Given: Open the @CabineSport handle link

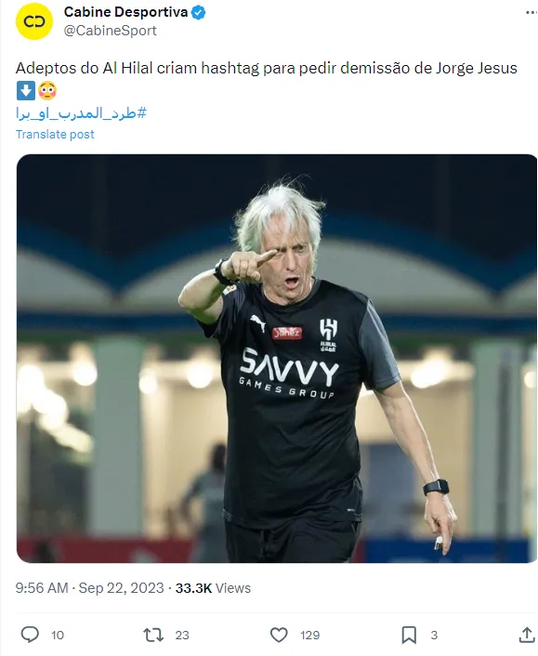Looking at the screenshot, I should tap(110, 31).
